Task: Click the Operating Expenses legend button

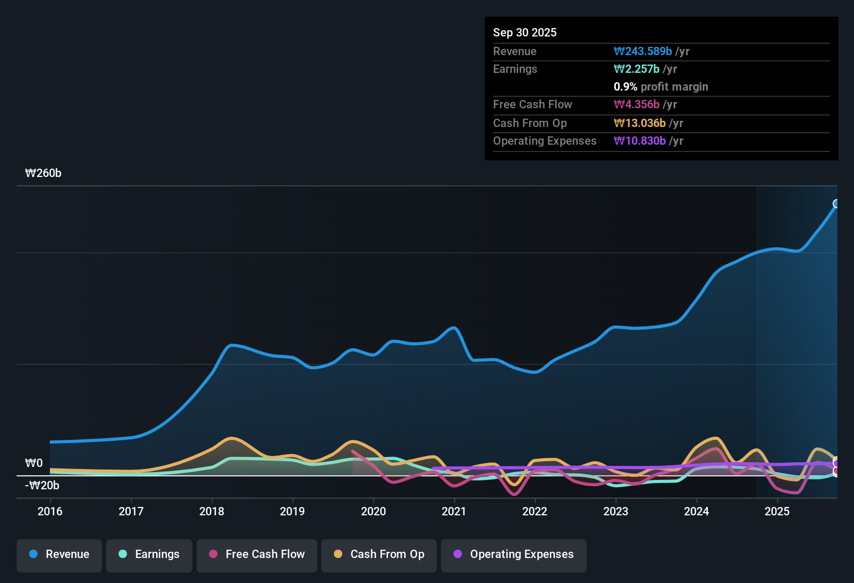Action: point(513,554)
